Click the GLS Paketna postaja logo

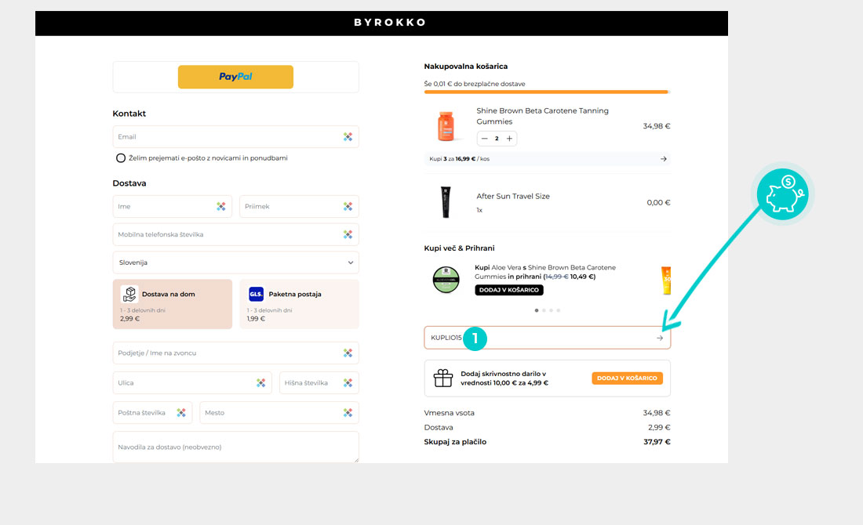point(256,295)
